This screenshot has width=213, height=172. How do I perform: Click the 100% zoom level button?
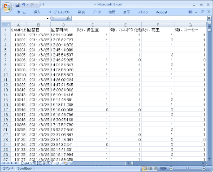163,168
